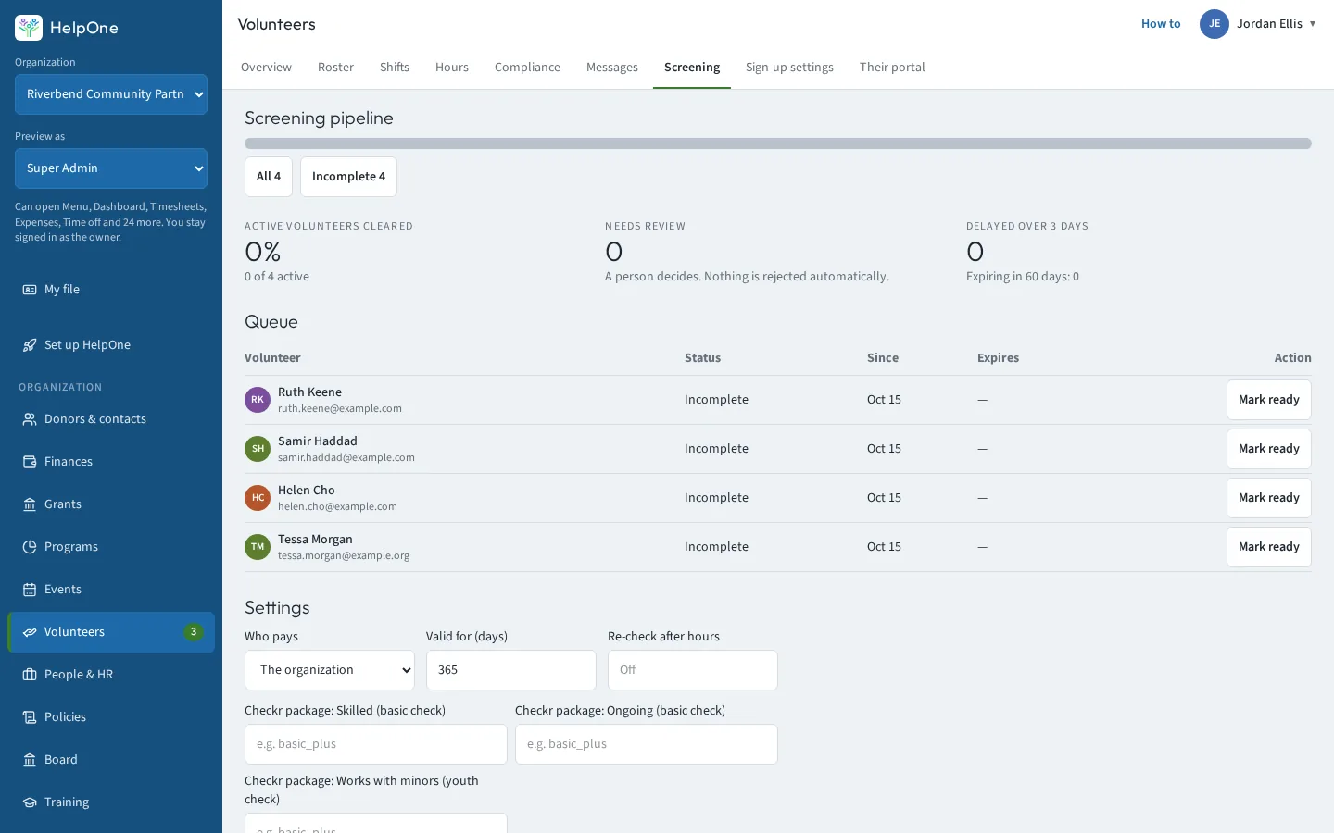Click the Events calendar icon
Image resolution: width=1334 pixels, height=833 pixels.
pos(30,590)
